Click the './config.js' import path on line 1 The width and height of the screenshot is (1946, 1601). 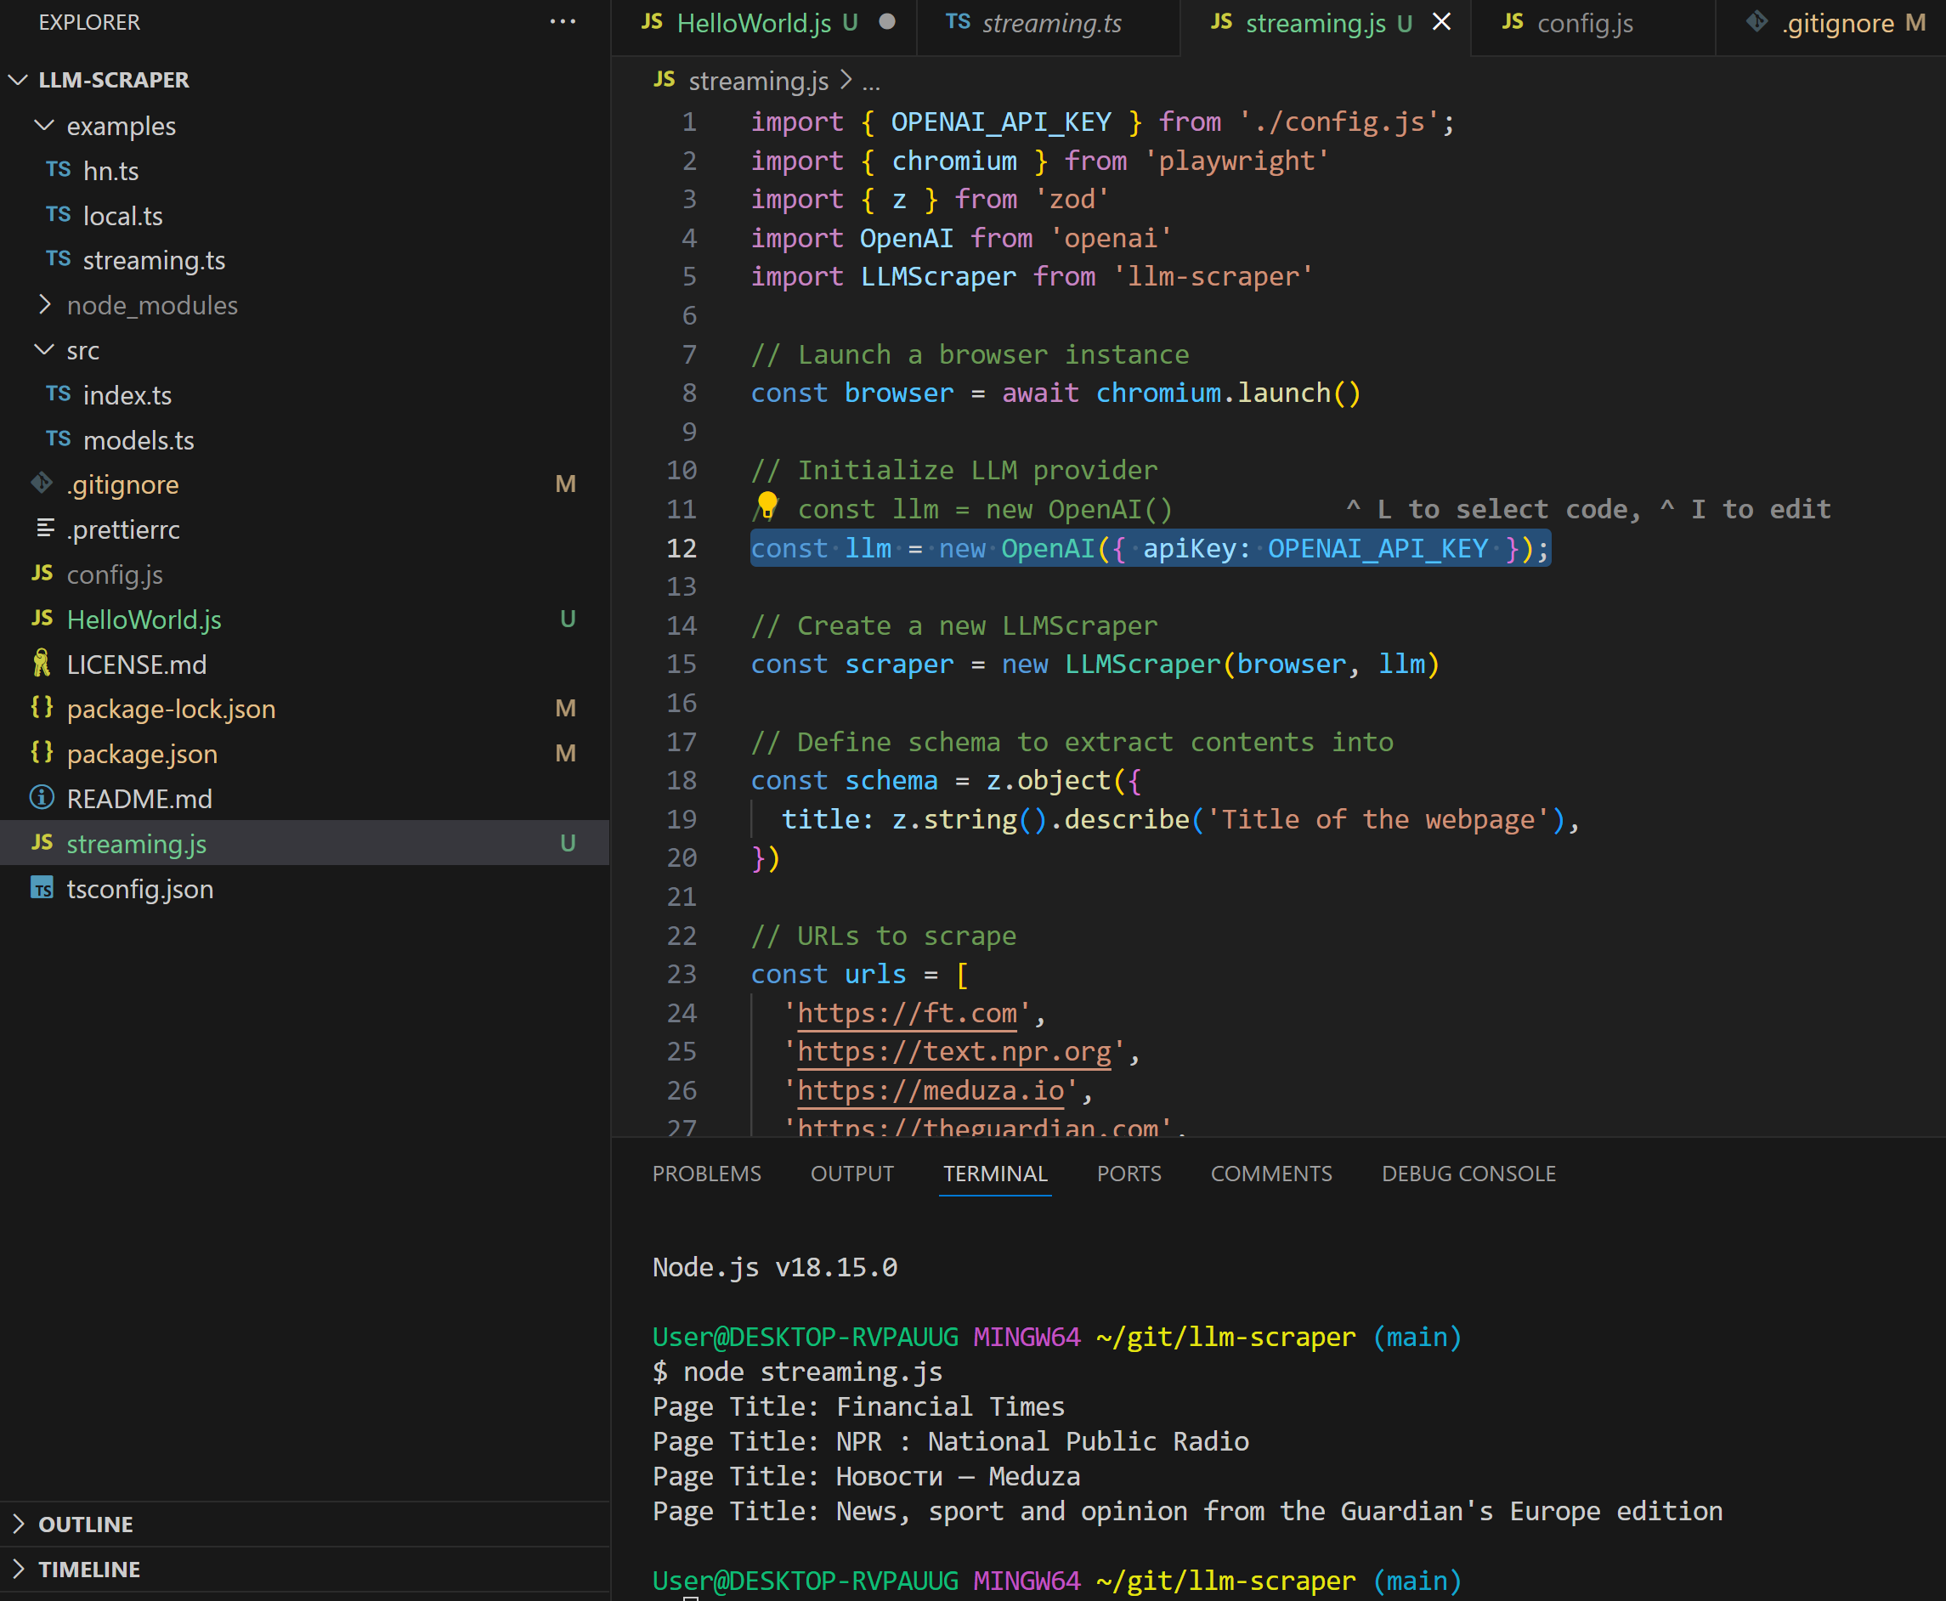1338,122
